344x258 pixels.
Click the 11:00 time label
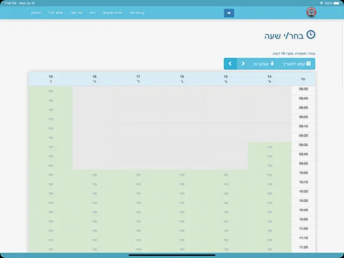303,229
